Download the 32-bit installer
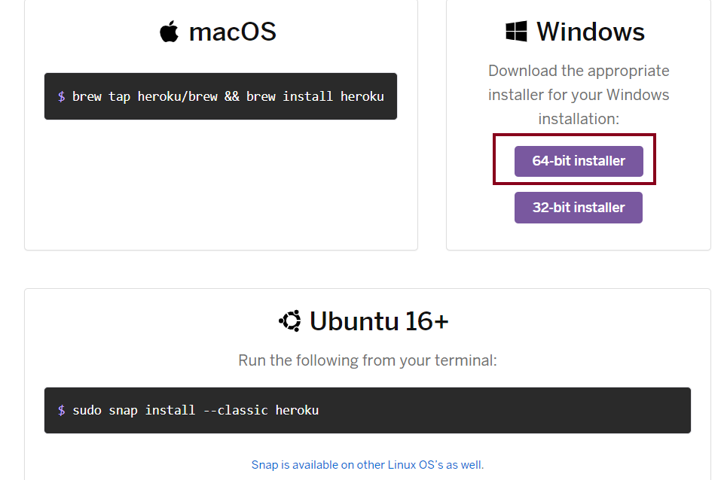724x480 pixels. coord(579,208)
